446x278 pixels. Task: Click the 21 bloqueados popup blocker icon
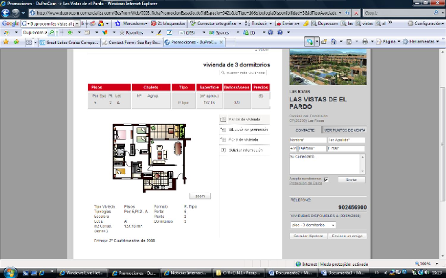click(153, 23)
